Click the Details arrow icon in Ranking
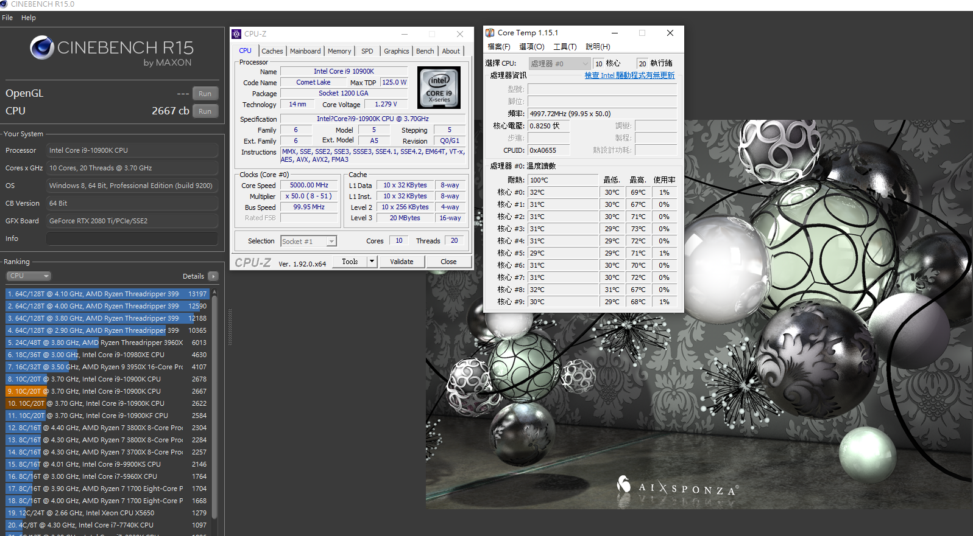This screenshot has height=536, width=973. [x=213, y=276]
